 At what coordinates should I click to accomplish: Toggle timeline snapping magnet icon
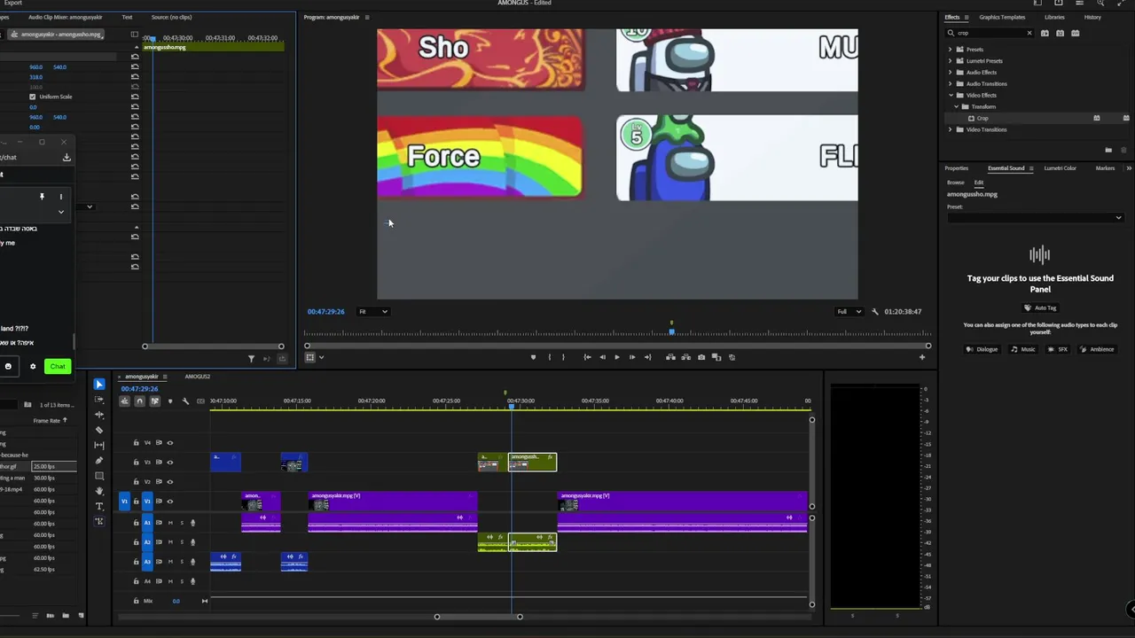tap(139, 401)
